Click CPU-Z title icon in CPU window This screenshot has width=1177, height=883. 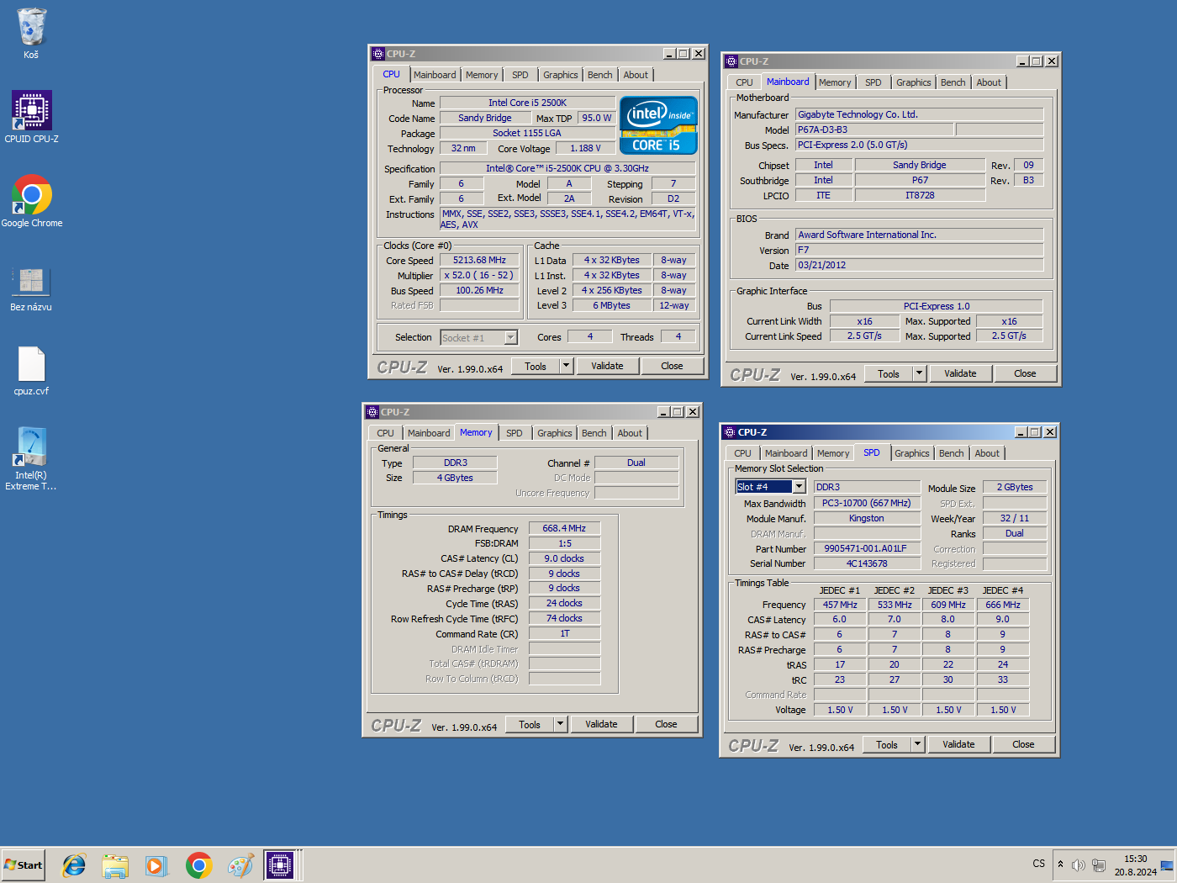[379, 54]
